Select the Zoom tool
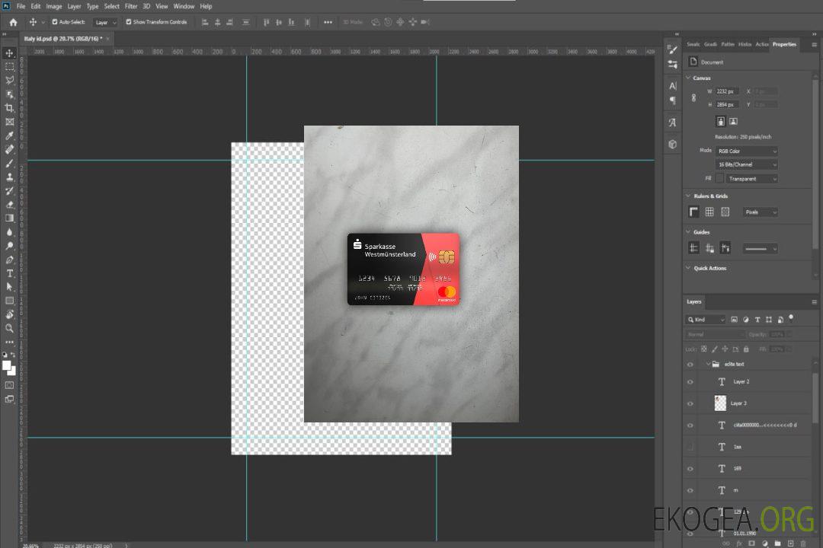Viewport: 823px width, 548px height. click(x=9, y=328)
